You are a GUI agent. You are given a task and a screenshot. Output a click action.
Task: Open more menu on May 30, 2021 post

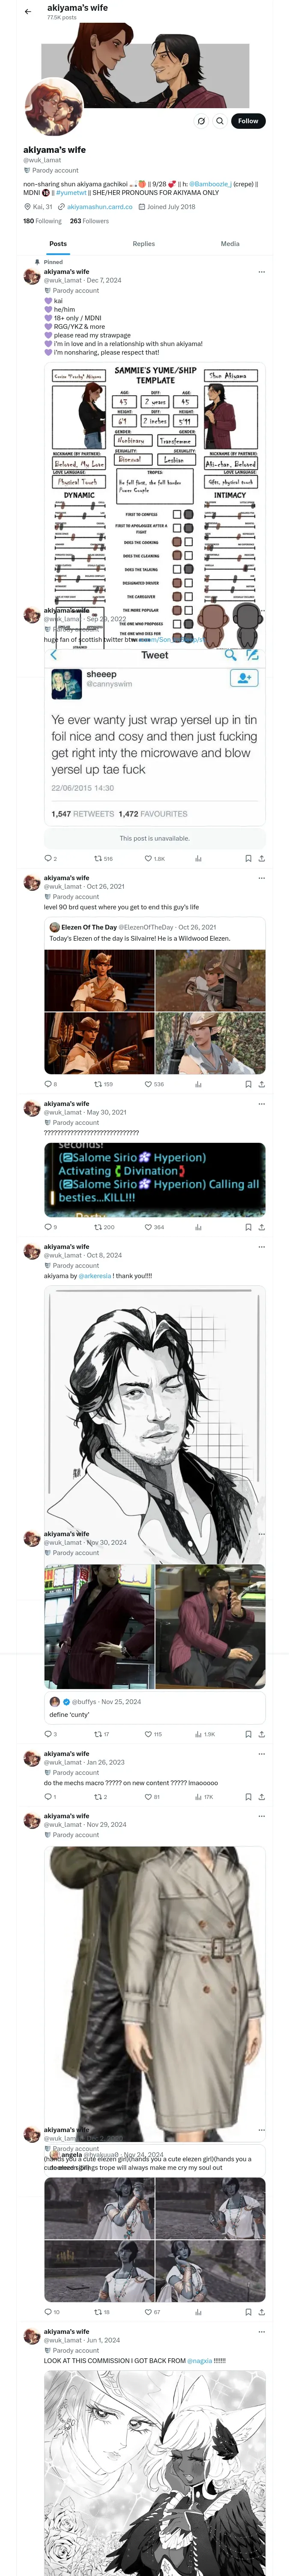tap(262, 1104)
